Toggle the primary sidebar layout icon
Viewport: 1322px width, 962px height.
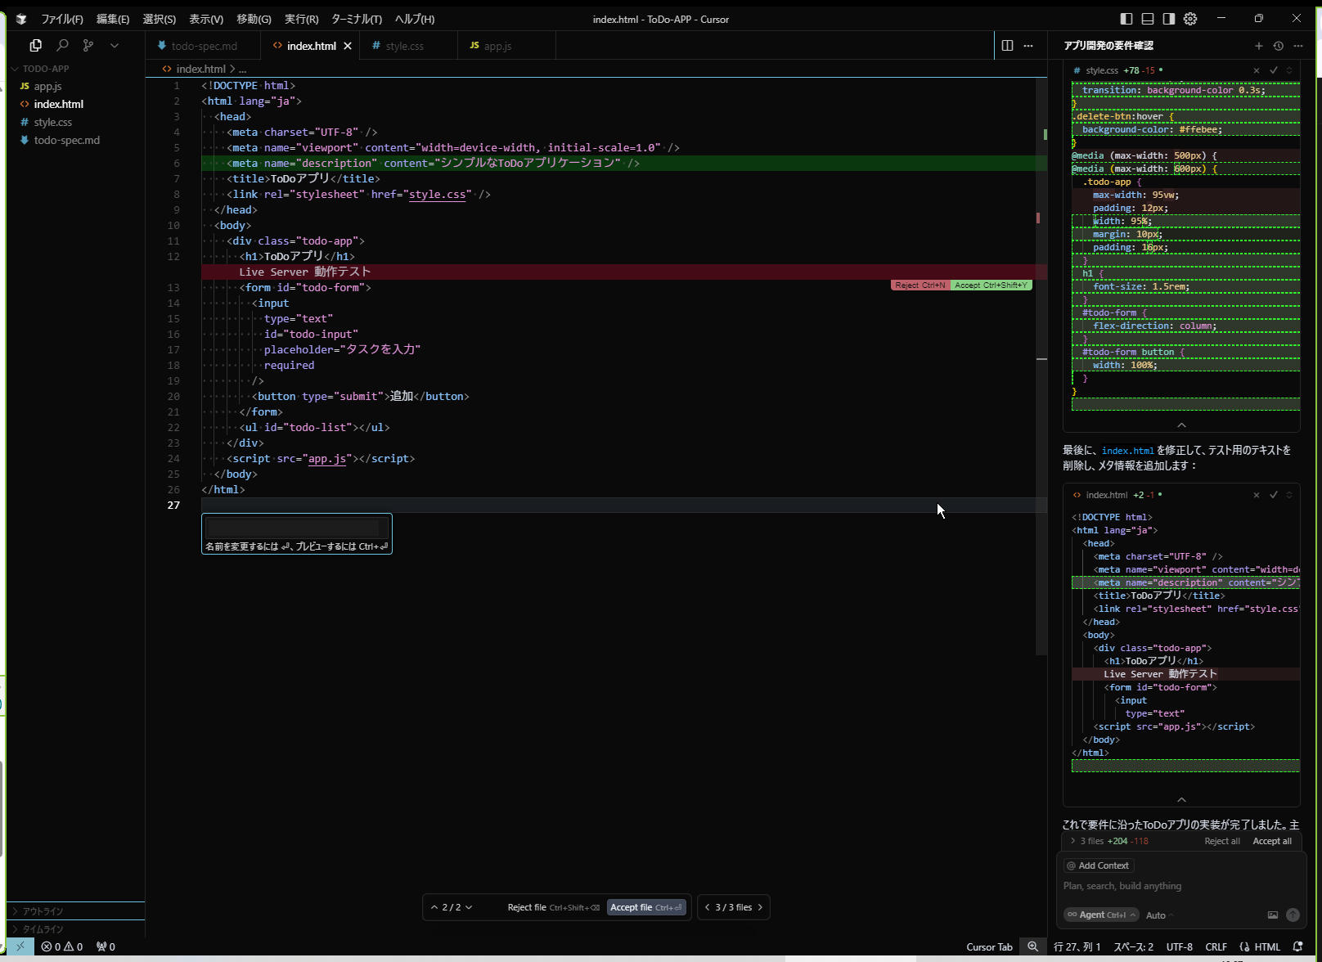1126,19
